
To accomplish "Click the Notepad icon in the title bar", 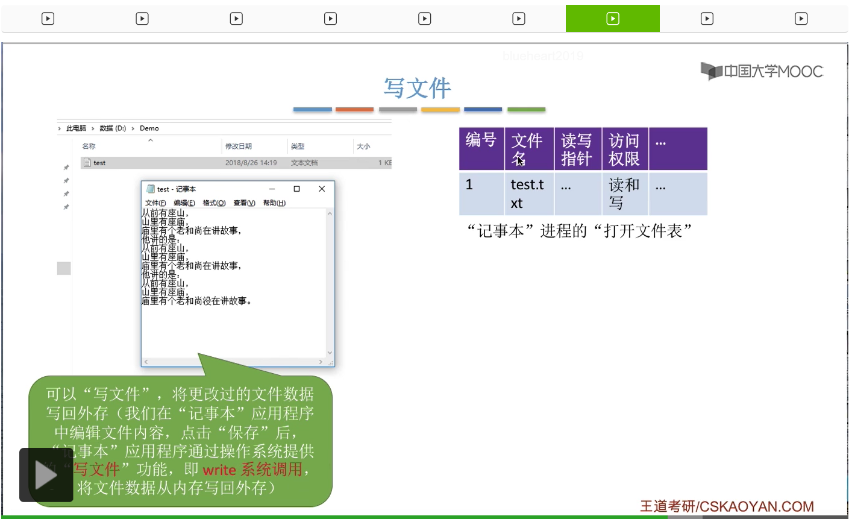I will (151, 189).
